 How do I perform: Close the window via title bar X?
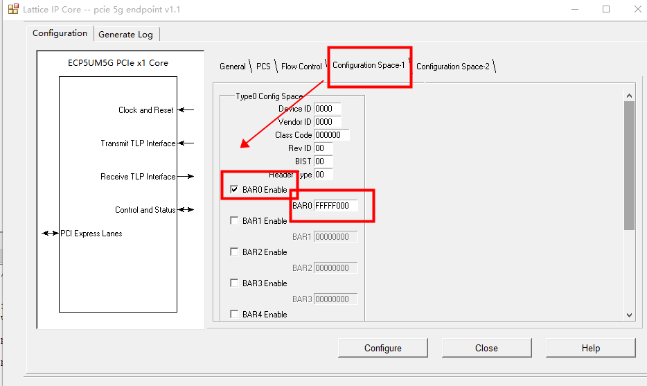(x=637, y=9)
